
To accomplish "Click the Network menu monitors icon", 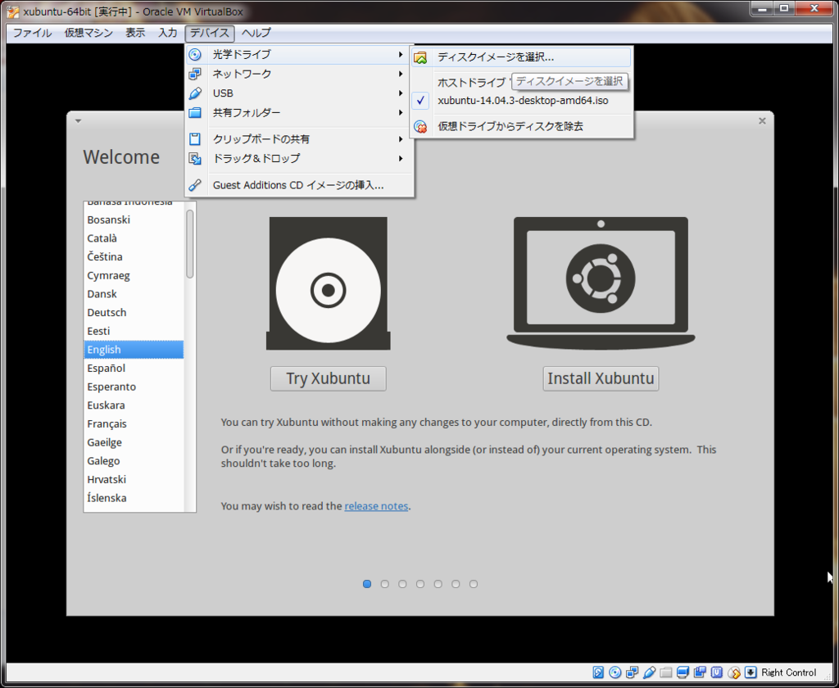I will click(195, 74).
